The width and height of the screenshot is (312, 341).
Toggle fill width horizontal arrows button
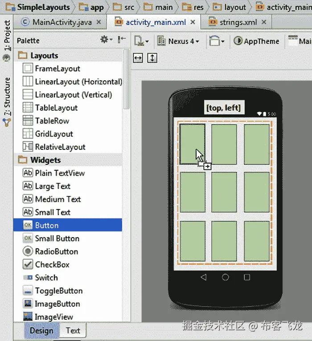coord(138,58)
